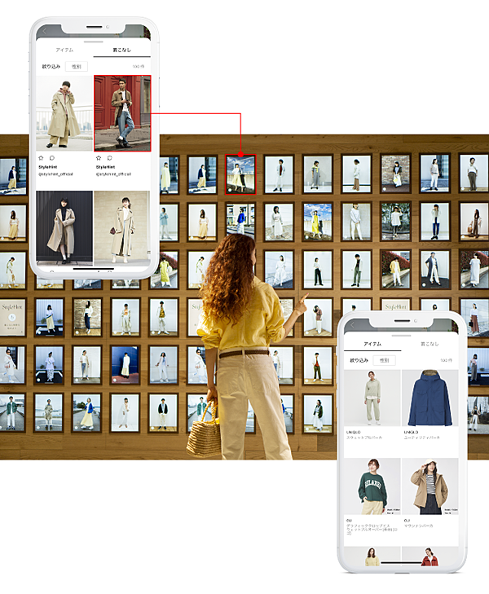The width and height of the screenshot is (489, 594).
Task: Open comments on the red door outfit post
Action: [x=109, y=158]
